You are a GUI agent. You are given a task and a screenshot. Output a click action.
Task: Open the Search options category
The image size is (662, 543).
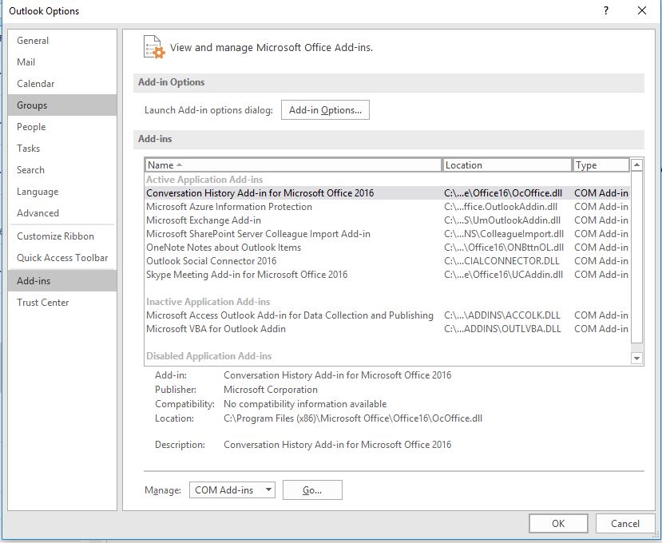point(62,170)
